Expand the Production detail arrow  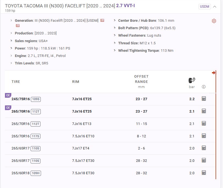pyautogui.click(x=11, y=33)
